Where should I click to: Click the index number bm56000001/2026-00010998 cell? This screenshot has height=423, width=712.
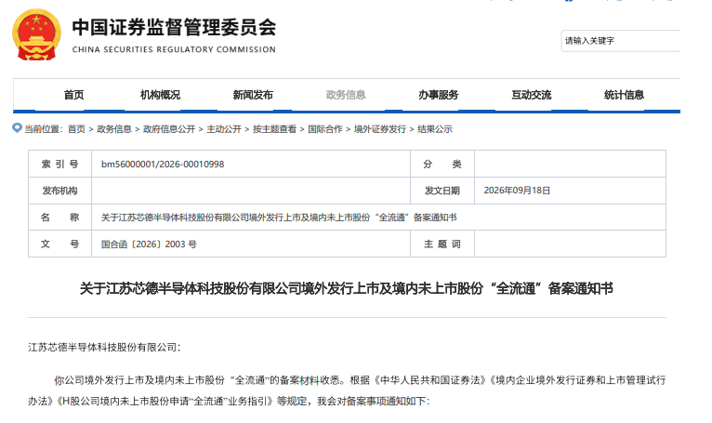click(x=251, y=164)
